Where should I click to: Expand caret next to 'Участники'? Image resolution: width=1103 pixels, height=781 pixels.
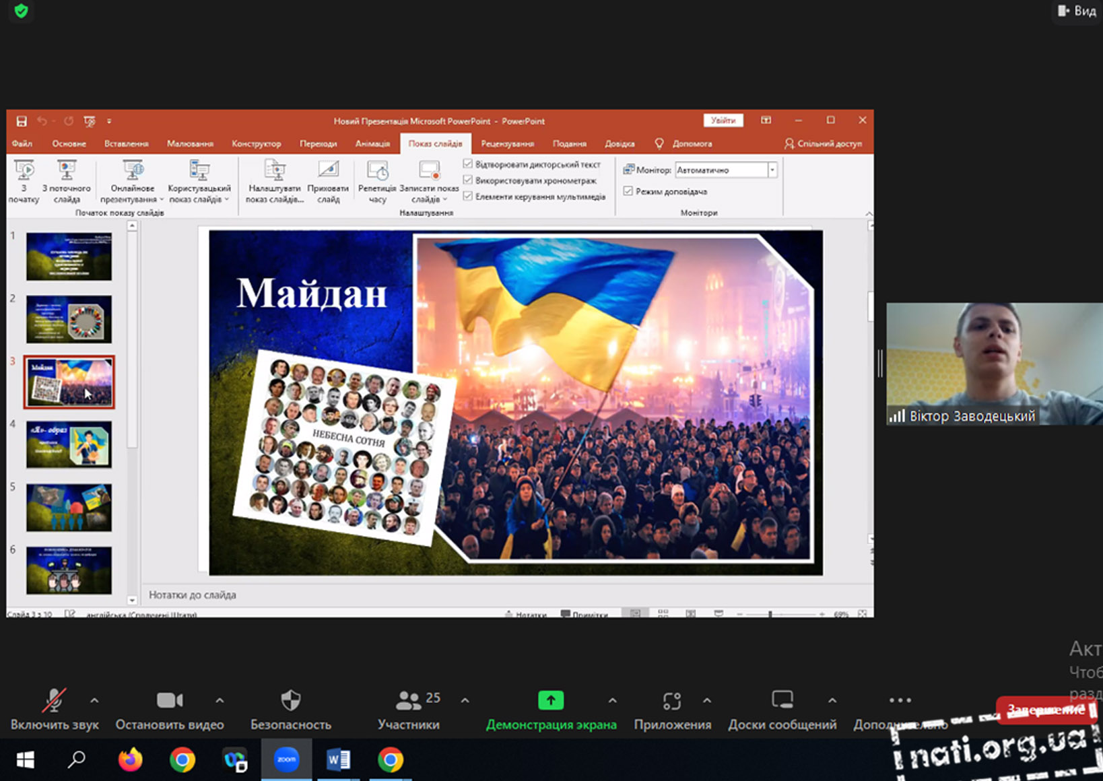[x=465, y=701]
